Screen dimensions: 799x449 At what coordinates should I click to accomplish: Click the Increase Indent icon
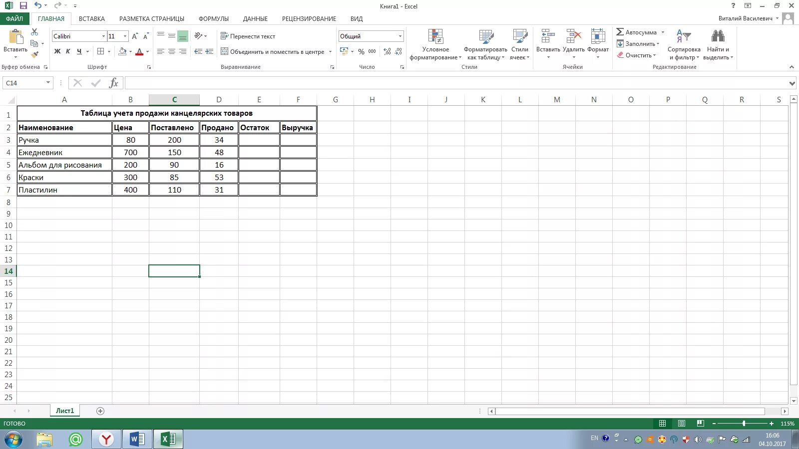point(209,51)
